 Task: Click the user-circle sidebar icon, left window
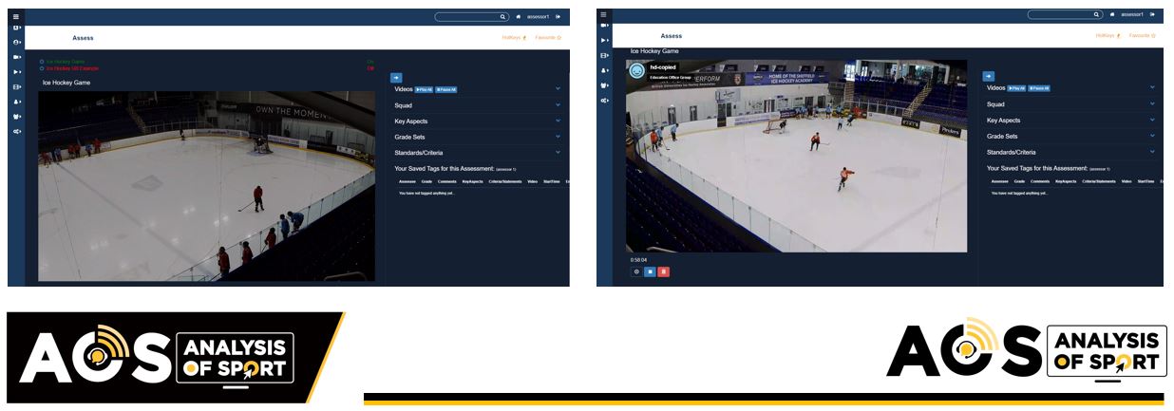pos(16,42)
